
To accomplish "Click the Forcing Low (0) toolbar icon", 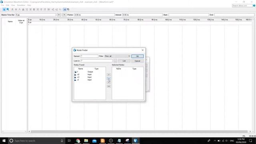I will [x=16, y=10].
